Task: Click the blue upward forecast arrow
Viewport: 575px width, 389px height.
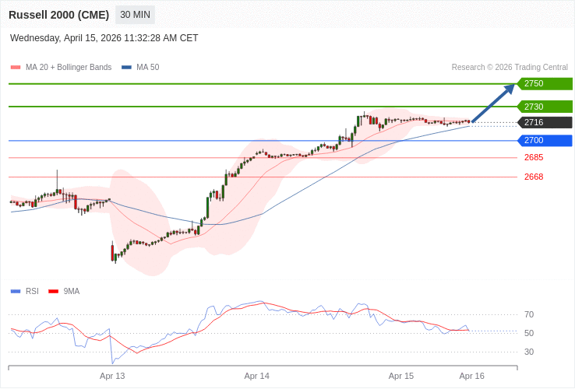Action: click(494, 102)
